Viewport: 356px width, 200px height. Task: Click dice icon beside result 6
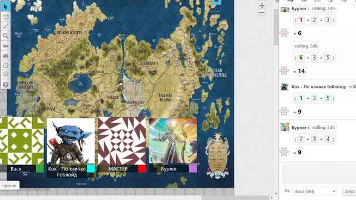click(x=284, y=33)
